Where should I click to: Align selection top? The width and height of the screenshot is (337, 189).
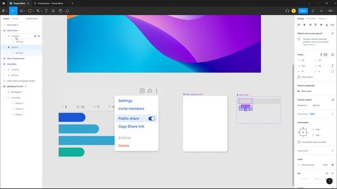316,25
